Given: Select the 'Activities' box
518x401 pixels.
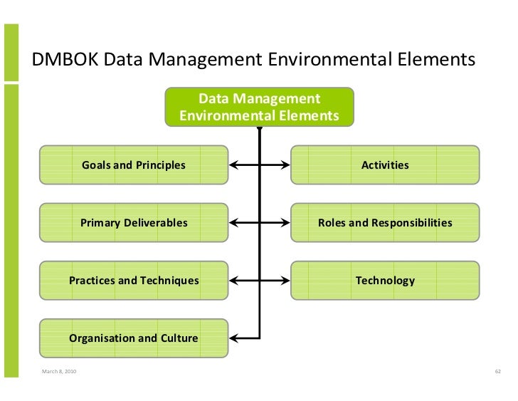Looking at the screenshot, I should pyautogui.click(x=385, y=165).
